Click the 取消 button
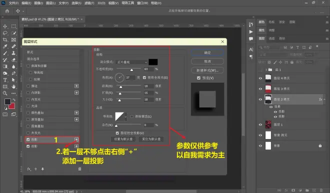Image resolution: width=330 pixels, height=193 pixels. (x=207, y=61)
